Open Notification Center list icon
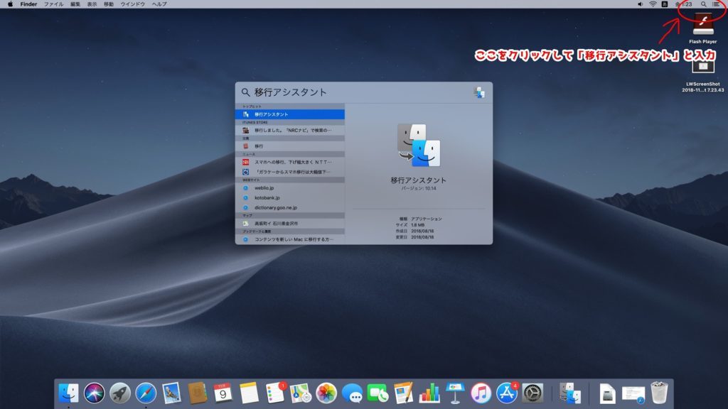728x409 pixels. 717,4
